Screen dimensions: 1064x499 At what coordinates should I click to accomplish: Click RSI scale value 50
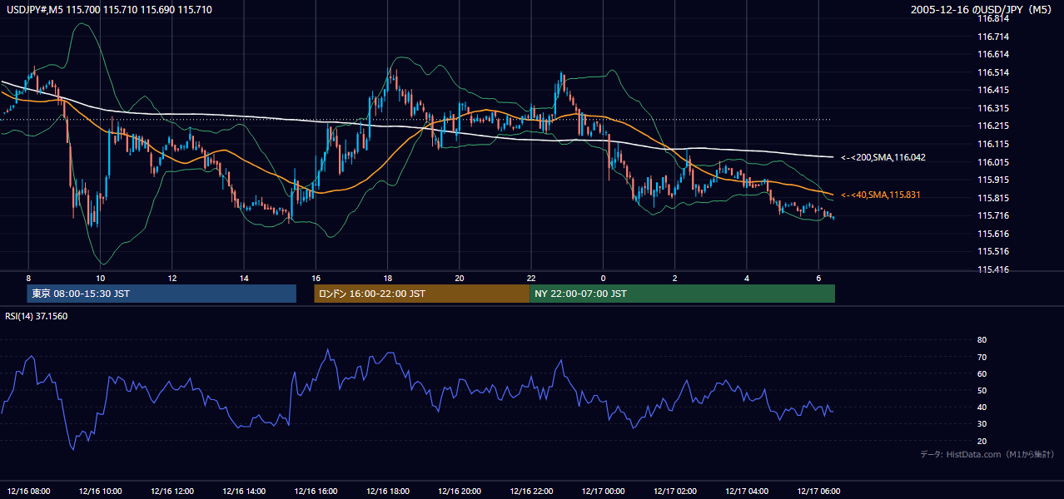tap(982, 390)
